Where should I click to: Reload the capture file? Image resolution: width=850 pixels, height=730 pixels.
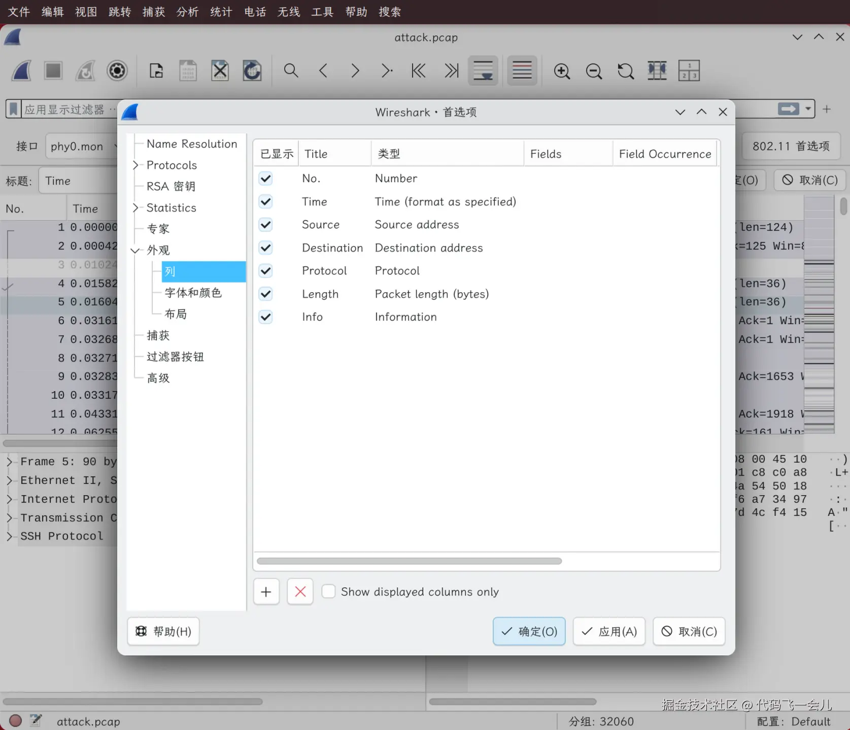tap(252, 71)
